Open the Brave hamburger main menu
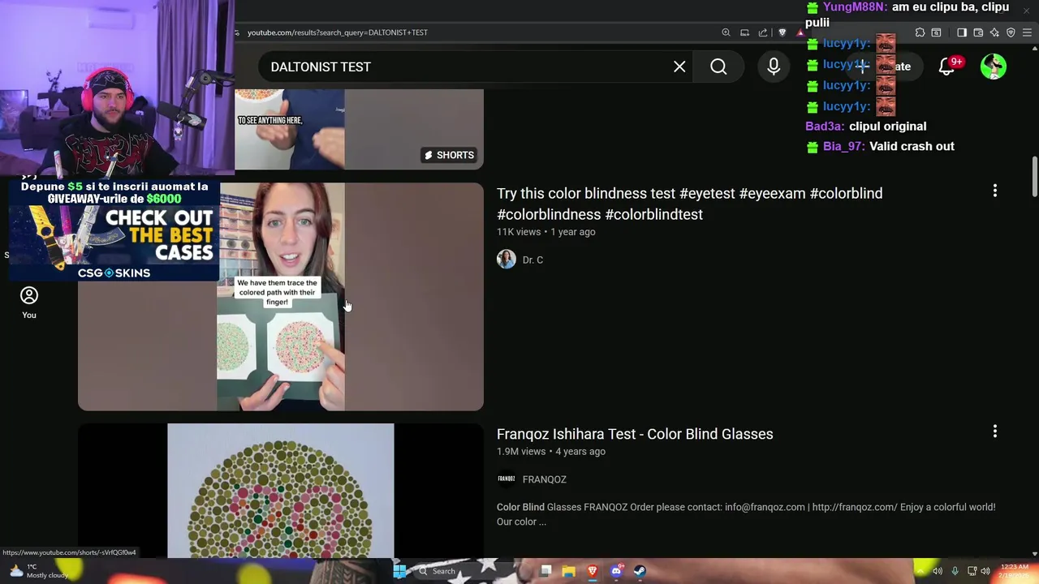Viewport: 1039px width, 584px height. coord(1027,32)
